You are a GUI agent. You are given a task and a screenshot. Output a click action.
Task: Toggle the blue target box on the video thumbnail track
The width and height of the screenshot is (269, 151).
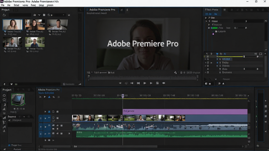point(41,118)
